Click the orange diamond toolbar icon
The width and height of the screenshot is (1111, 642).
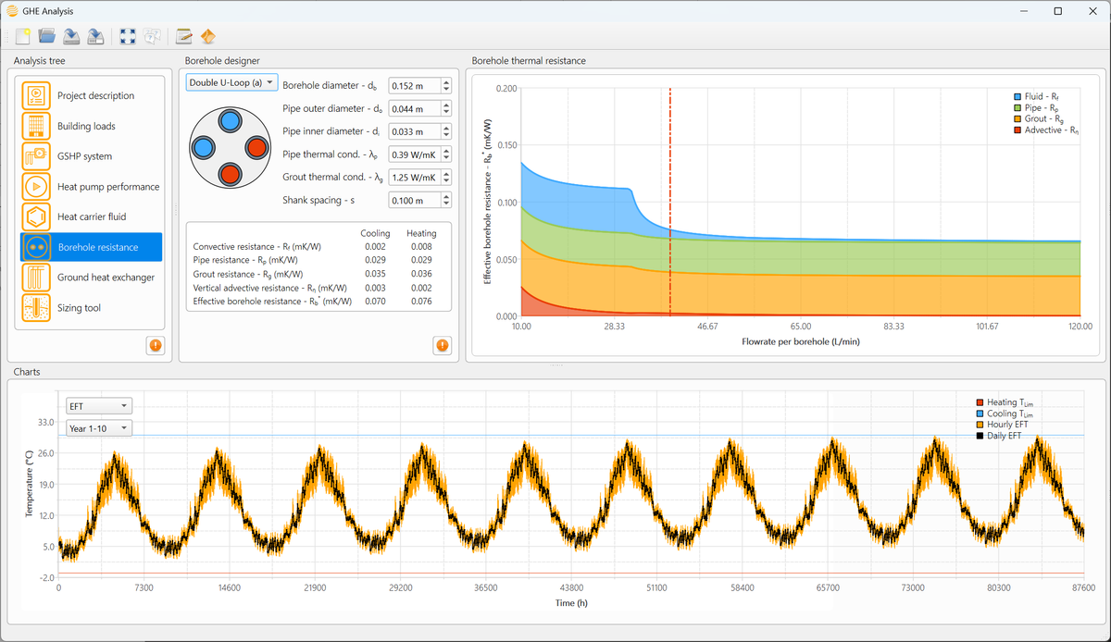pyautogui.click(x=207, y=37)
